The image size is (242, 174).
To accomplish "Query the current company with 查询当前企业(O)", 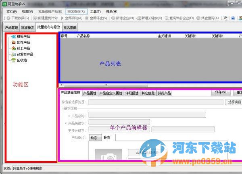I will [x=179, y=18].
